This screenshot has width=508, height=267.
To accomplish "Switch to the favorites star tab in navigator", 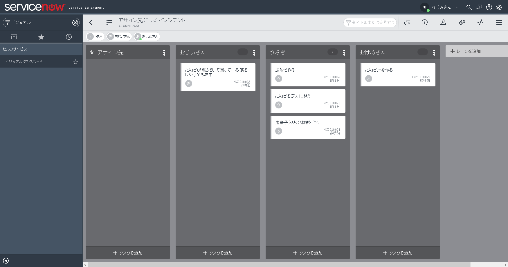I will [x=41, y=37].
